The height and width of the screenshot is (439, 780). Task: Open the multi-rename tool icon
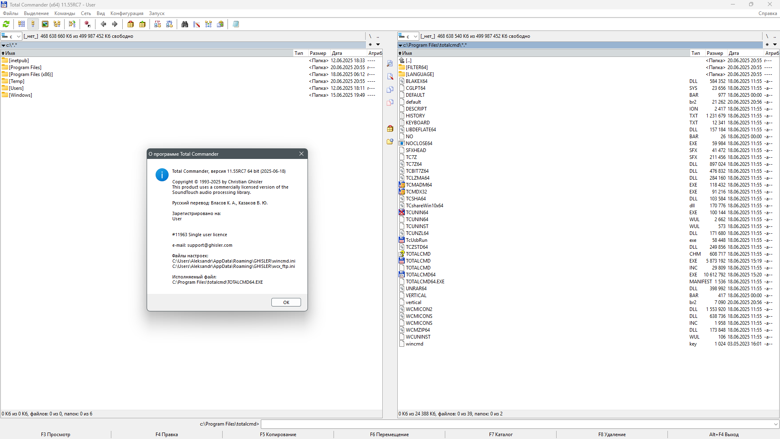[x=197, y=24]
